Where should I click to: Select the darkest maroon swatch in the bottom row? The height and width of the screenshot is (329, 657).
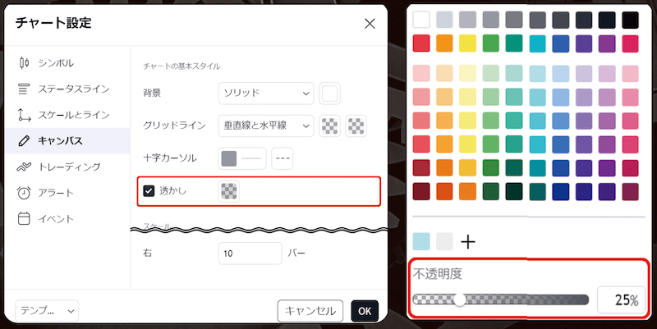click(421, 192)
